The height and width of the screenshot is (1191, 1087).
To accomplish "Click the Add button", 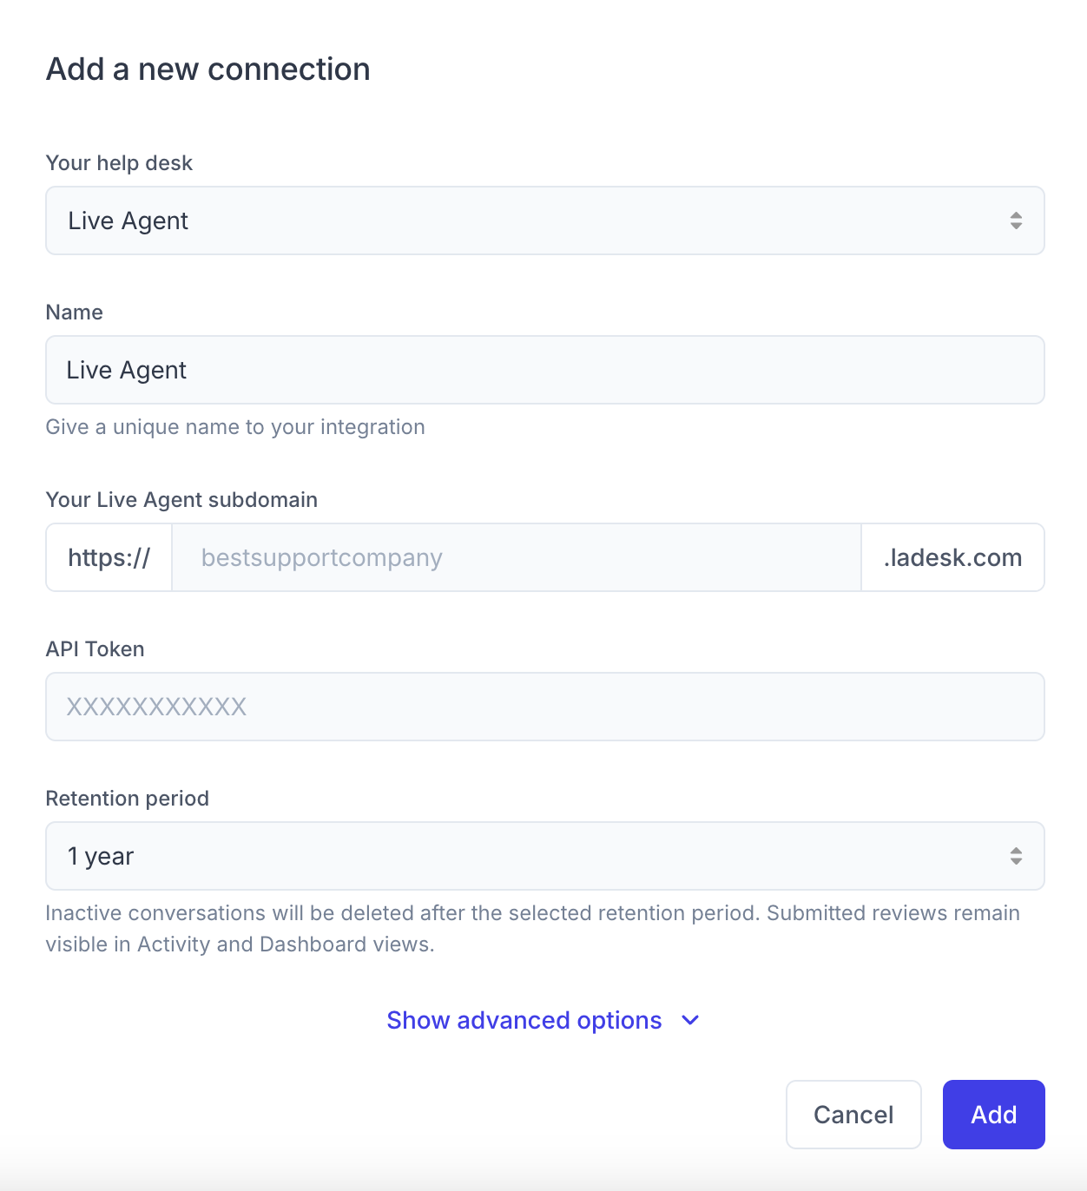I will 993,1115.
